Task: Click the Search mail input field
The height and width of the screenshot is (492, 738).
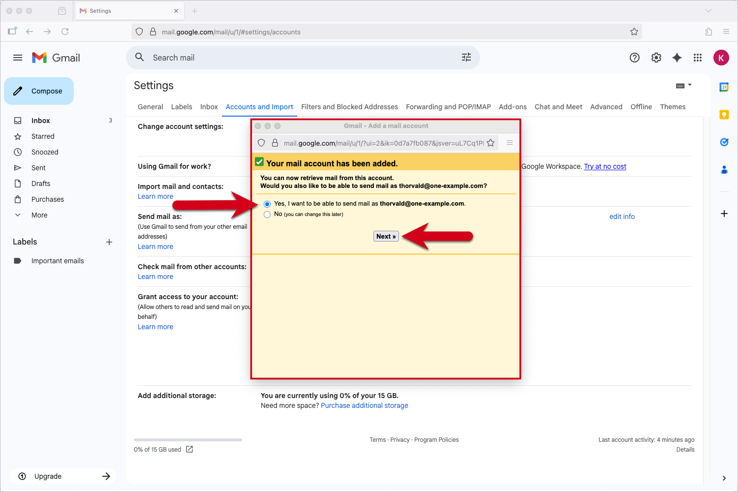Action: (295, 58)
